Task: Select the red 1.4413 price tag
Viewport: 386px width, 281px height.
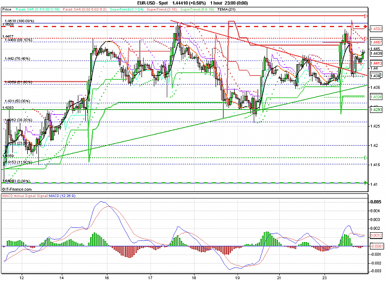Action: [376, 64]
